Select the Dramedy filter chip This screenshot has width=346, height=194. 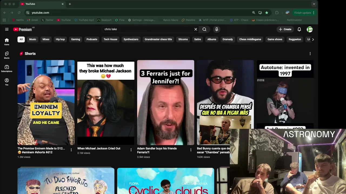tap(228, 39)
